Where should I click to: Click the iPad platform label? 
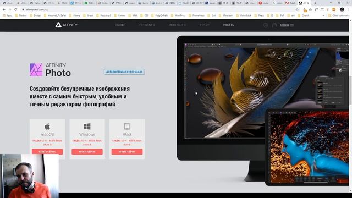click(127, 134)
